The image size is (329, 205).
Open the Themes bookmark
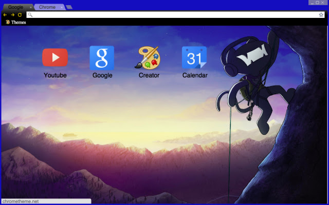point(16,22)
